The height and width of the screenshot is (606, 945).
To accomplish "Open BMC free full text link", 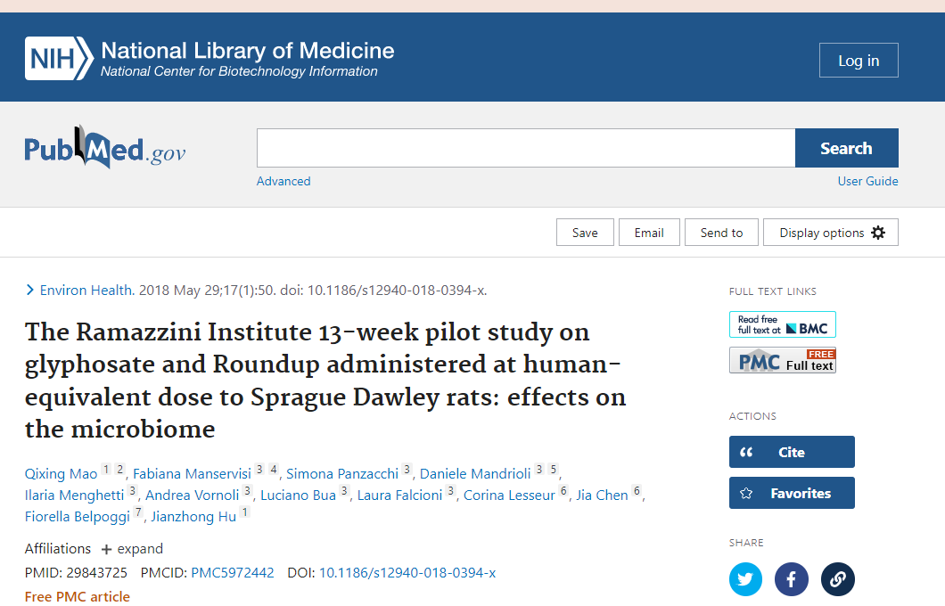I will click(782, 324).
